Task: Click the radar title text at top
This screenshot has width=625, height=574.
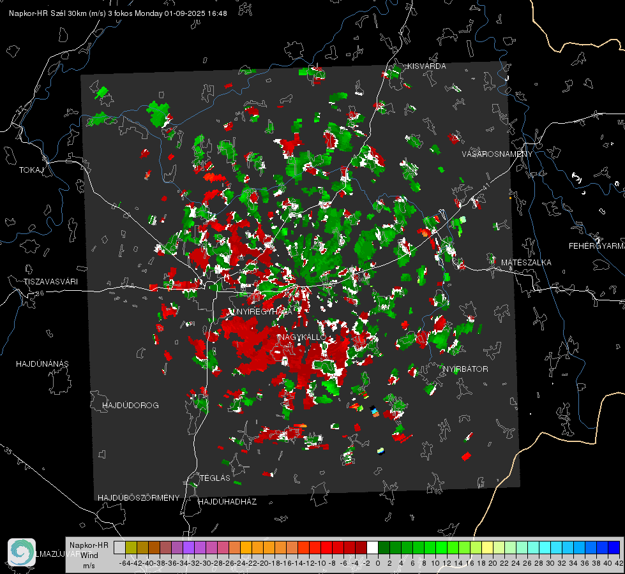Action: pos(118,13)
